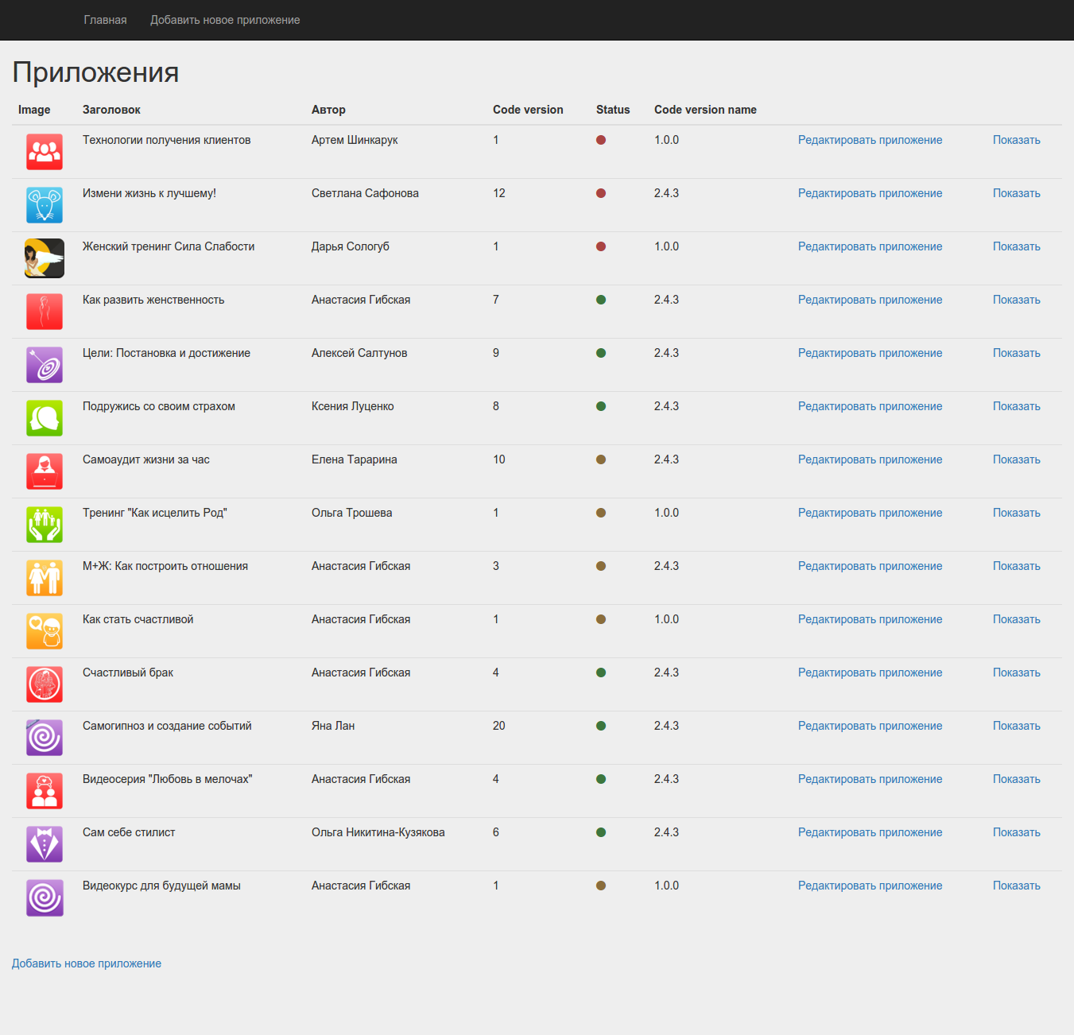Viewport: 1074px width, 1035px height.
Task: Click the blue mouse app icon
Action: [x=45, y=205]
